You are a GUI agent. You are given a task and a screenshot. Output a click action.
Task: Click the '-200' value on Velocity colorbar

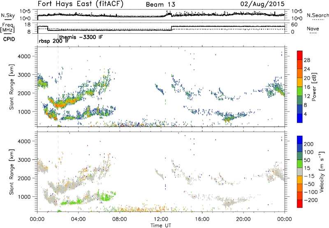pos(311,200)
